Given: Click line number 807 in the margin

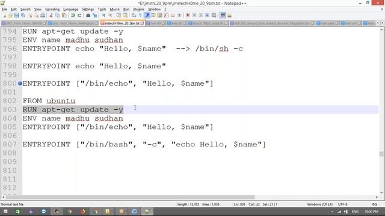Looking at the screenshot, I should click(10, 144).
